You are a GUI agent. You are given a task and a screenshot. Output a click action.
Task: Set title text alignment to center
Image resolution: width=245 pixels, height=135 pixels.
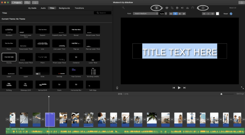175,14
